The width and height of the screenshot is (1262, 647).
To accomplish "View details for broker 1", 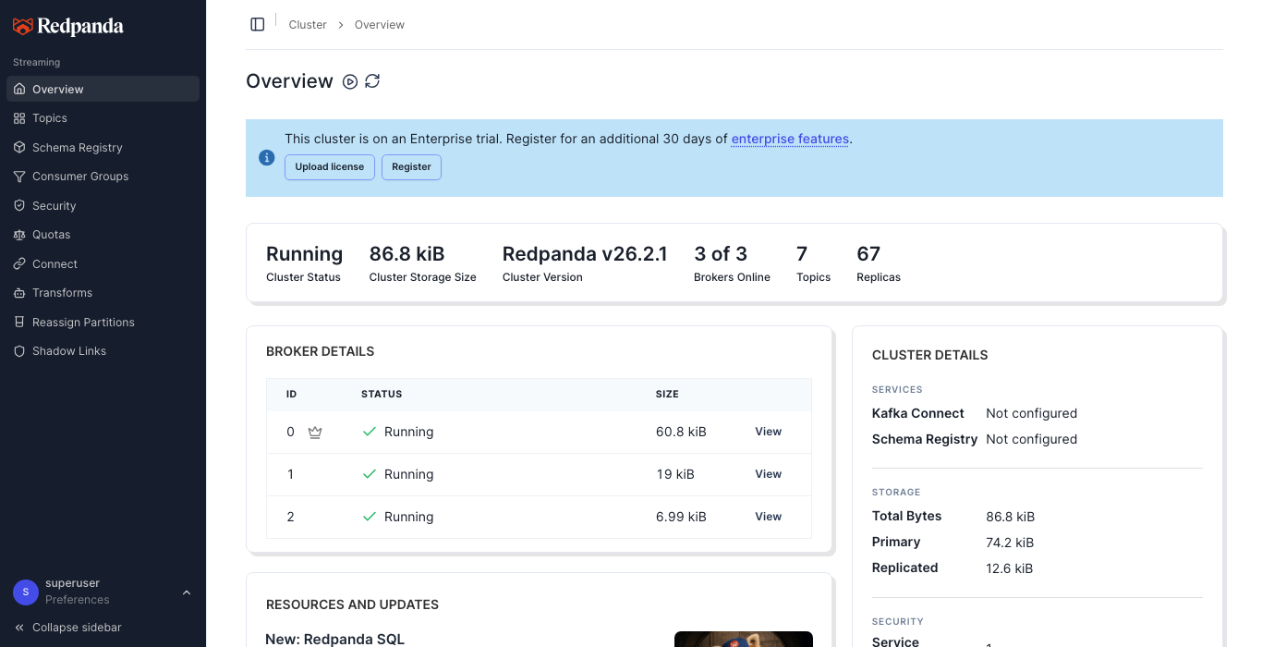I will tap(768, 474).
